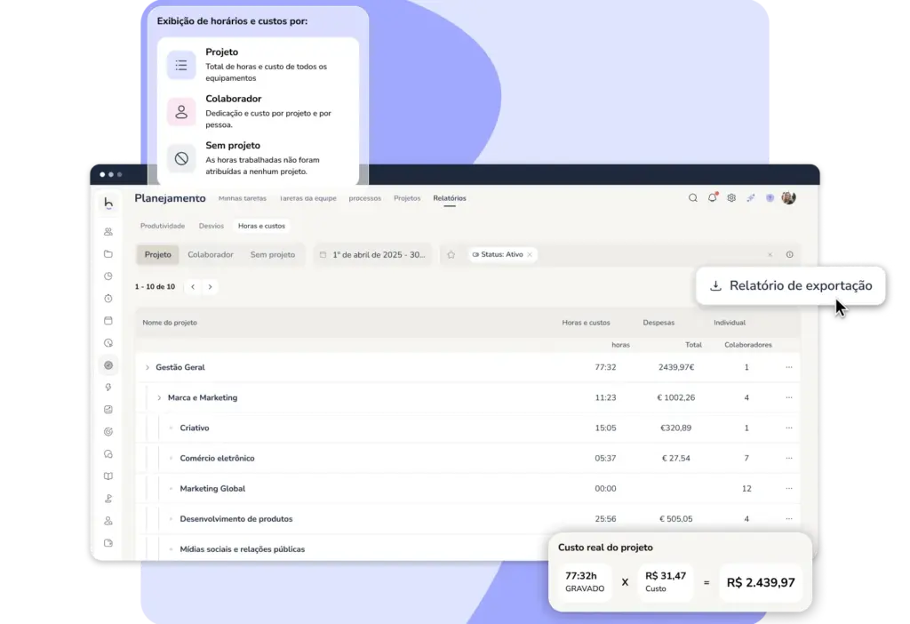910x624 pixels.
Task: Expand the Marca e Marketing row
Action: [159, 397]
